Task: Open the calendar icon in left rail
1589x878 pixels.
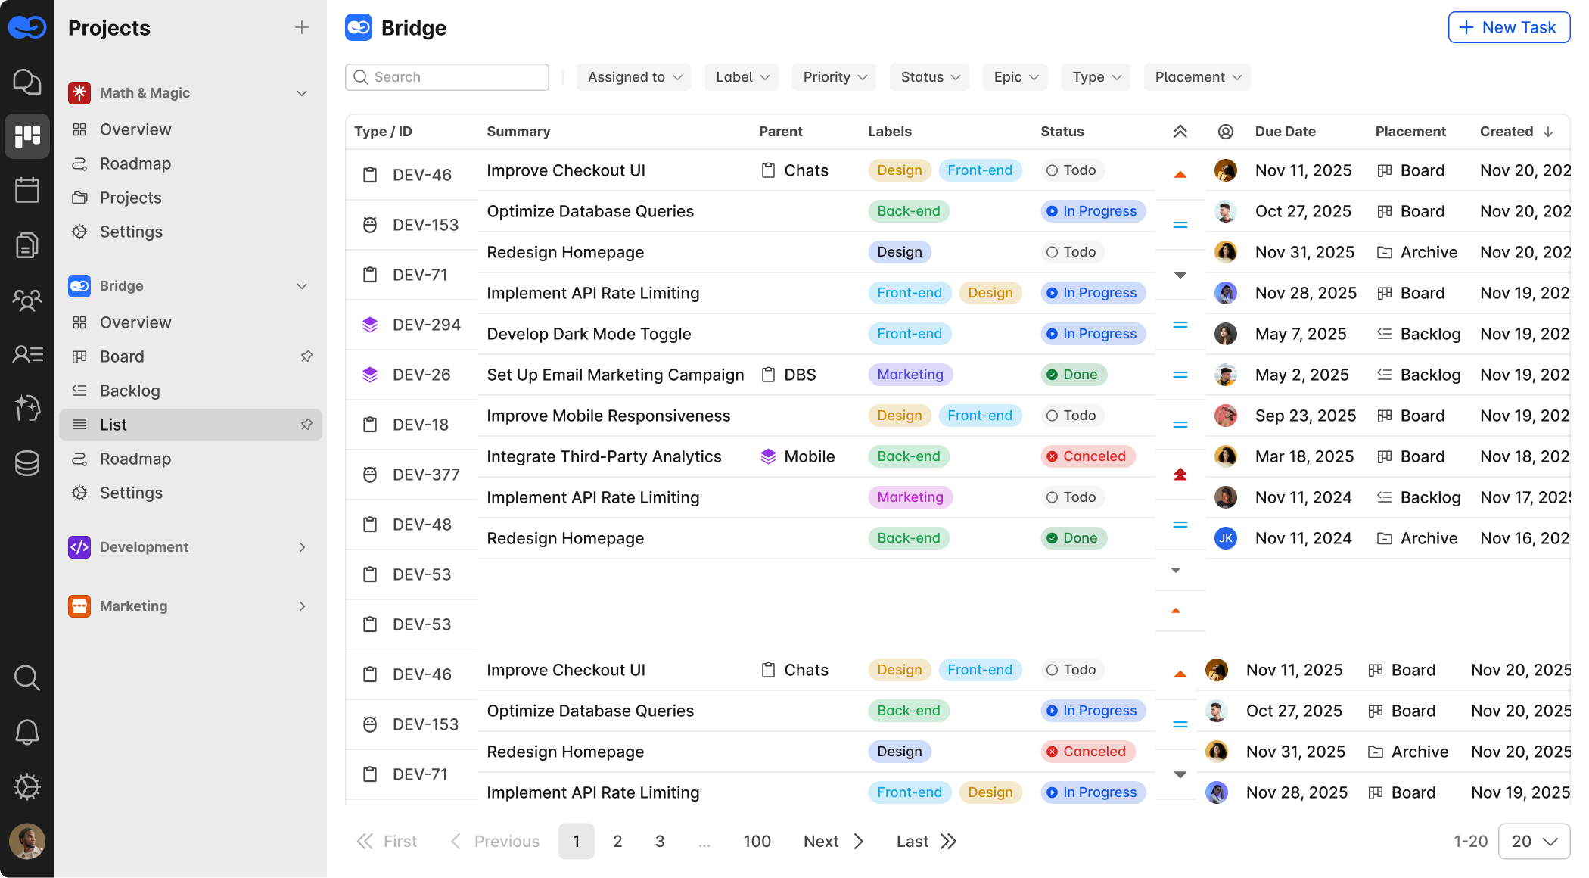Action: point(27,190)
